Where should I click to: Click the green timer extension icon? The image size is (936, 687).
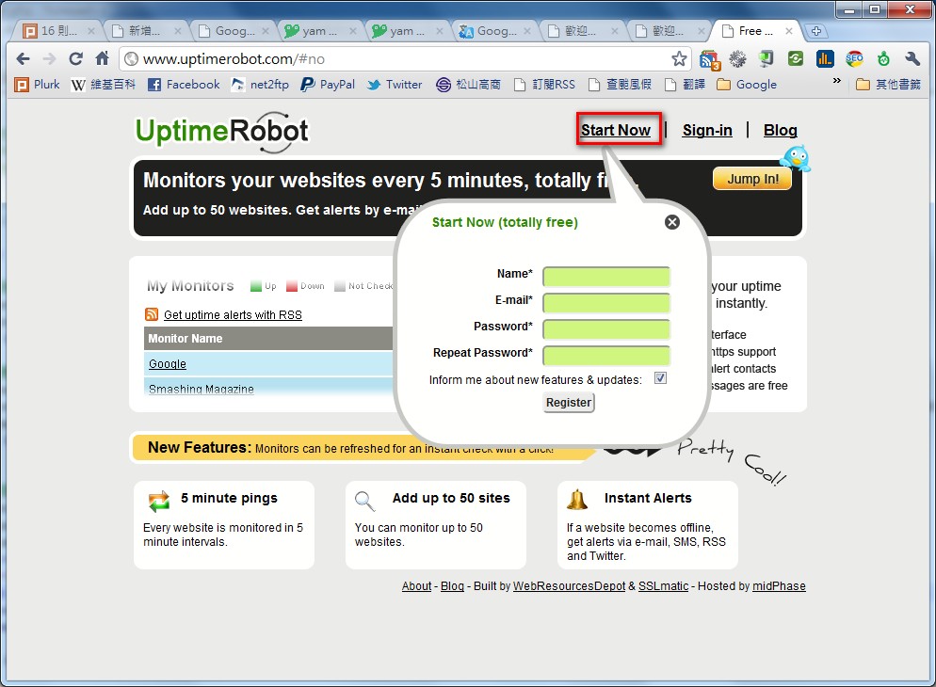click(x=883, y=58)
